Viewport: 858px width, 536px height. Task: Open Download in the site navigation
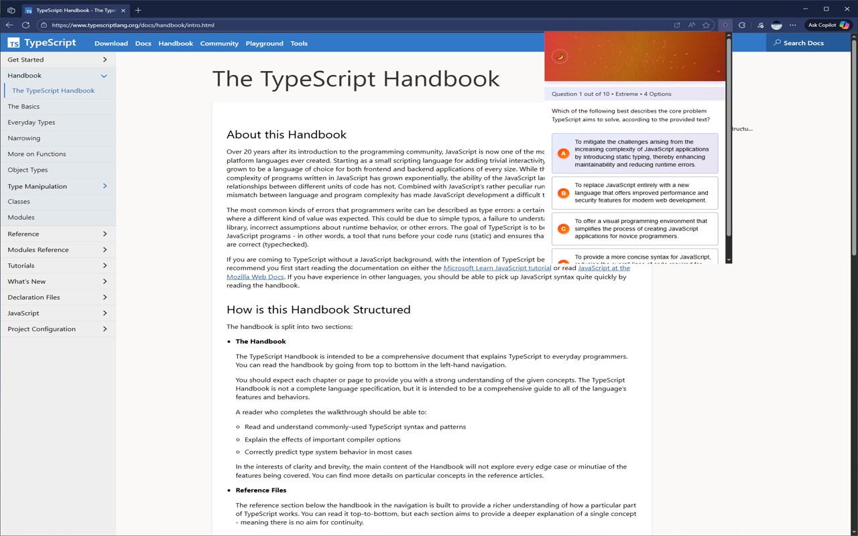111,44
